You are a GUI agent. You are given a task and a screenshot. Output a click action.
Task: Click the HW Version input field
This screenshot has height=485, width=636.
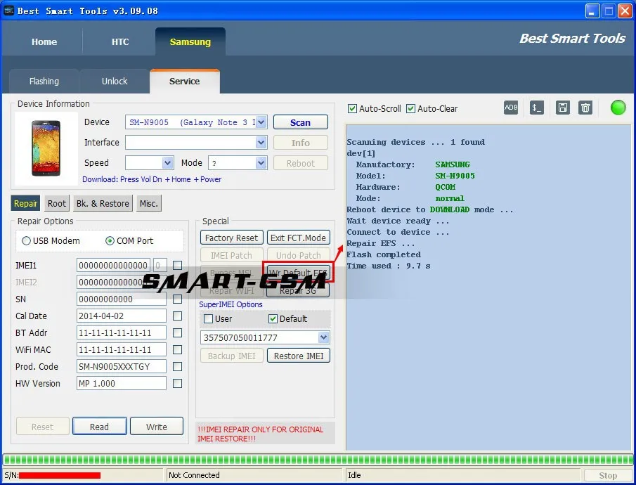click(x=122, y=384)
